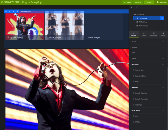168x130 pixels.
Task: Collapse the HTML & CSS section
Action: coord(163,110)
